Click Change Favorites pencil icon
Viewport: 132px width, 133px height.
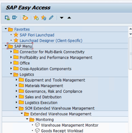(51, 18)
